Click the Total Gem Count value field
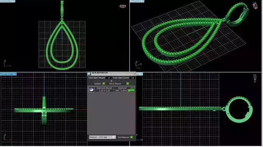 pyautogui.click(x=132, y=78)
